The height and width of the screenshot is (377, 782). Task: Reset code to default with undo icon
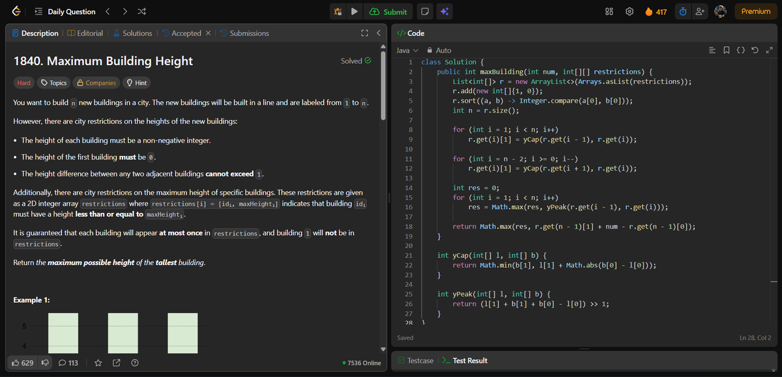pos(755,50)
